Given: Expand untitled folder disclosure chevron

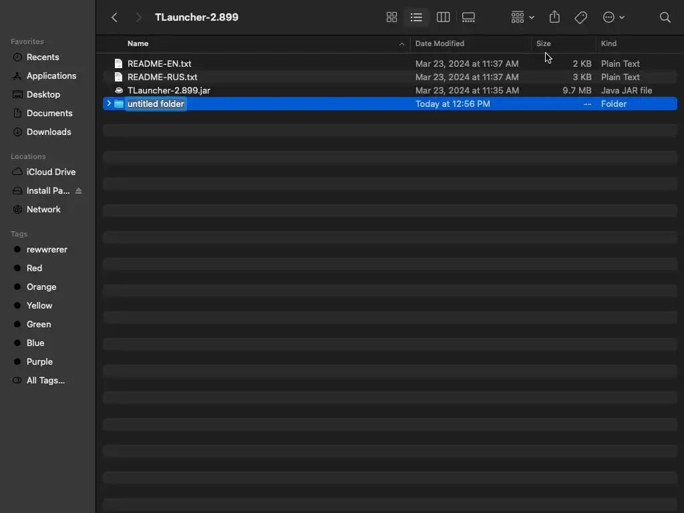Looking at the screenshot, I should 109,104.
